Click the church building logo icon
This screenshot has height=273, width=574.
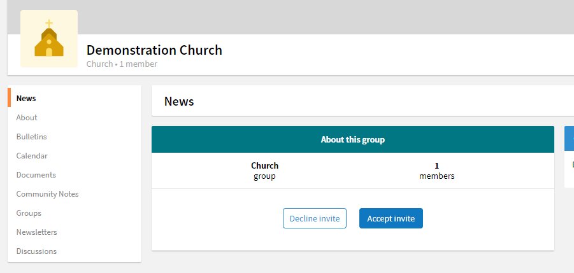(x=49, y=39)
